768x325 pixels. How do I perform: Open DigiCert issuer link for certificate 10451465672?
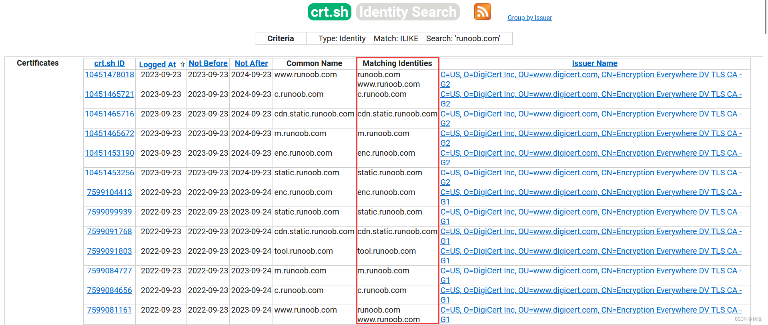click(x=591, y=134)
